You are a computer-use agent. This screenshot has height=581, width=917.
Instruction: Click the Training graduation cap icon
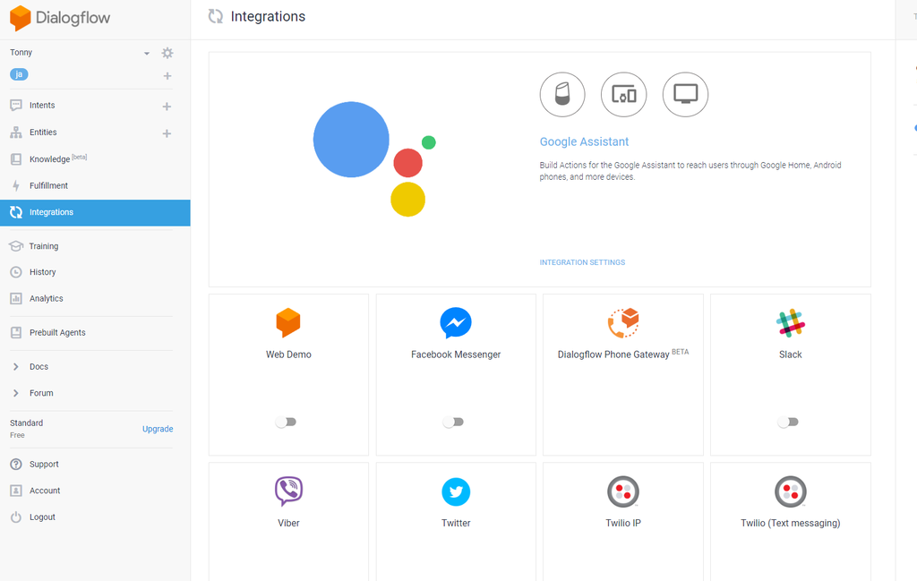tap(16, 246)
